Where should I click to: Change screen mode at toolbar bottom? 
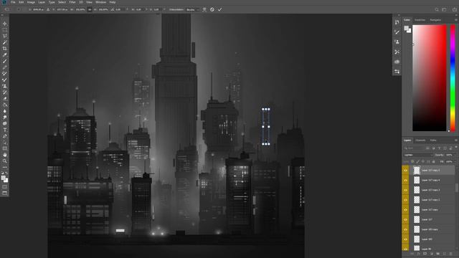click(5, 193)
